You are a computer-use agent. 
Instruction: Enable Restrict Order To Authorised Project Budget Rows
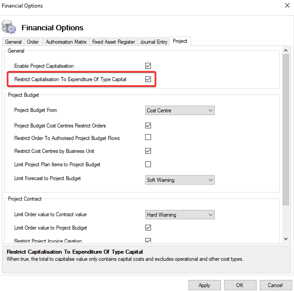click(148, 138)
